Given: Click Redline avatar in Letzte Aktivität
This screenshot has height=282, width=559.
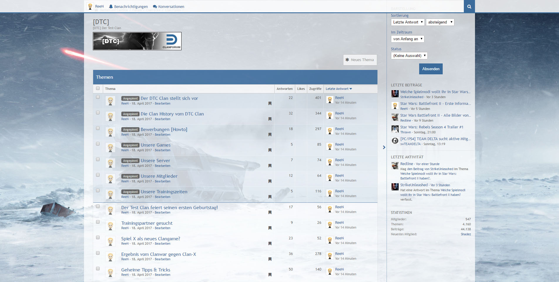Looking at the screenshot, I should (395, 166).
